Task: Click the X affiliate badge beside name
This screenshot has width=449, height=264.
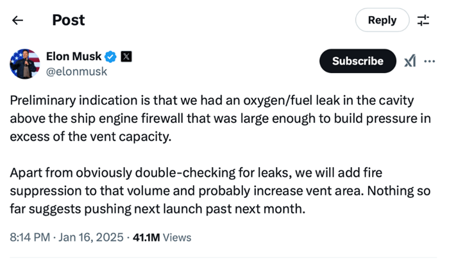Action: pos(126,56)
